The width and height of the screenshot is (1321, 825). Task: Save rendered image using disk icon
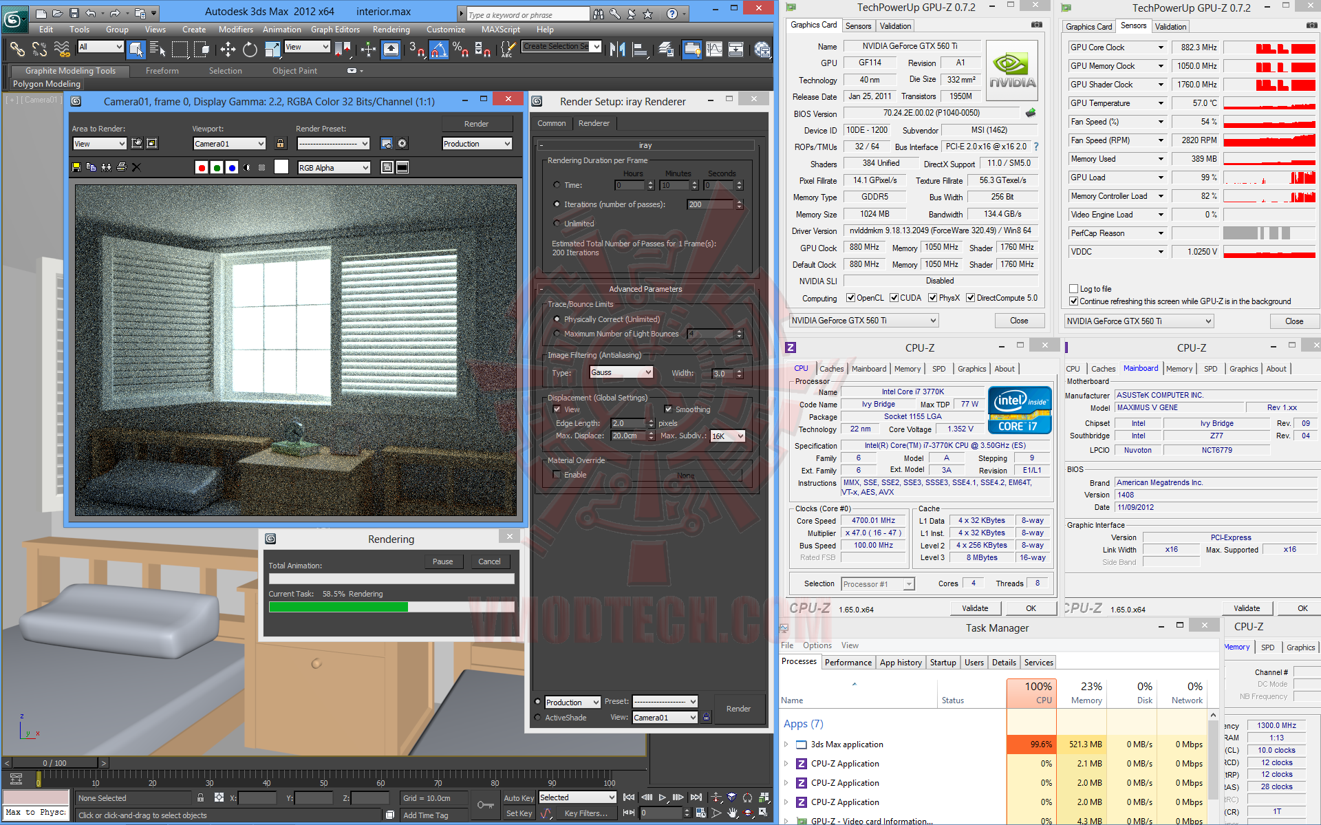coord(76,167)
